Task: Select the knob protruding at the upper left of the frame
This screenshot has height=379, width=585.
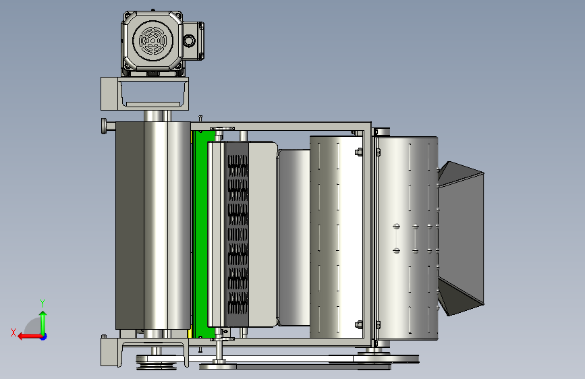Action: click(x=105, y=126)
